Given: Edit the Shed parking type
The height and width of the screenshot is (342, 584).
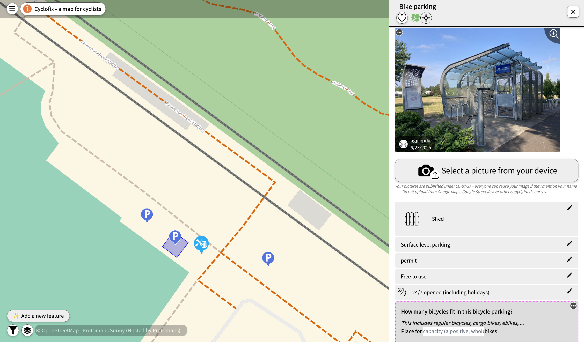Looking at the screenshot, I should [x=570, y=208].
